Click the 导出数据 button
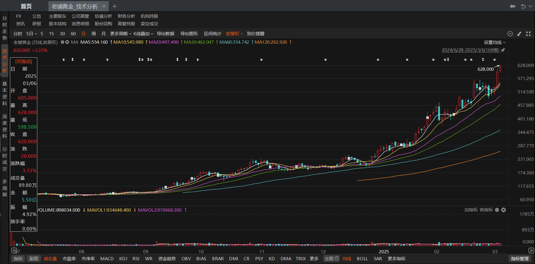 [166, 33]
